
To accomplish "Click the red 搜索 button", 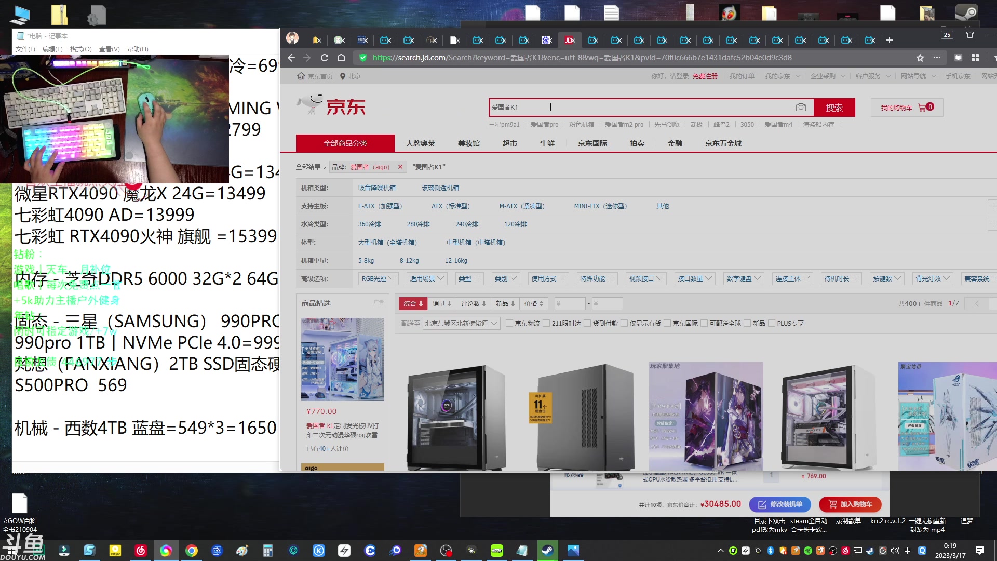I will (834, 108).
